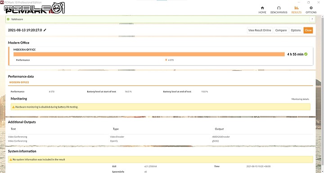This screenshot has height=173, width=324.
Task: Click the orange Modern Office battery life bar
Action: (x=149, y=54)
